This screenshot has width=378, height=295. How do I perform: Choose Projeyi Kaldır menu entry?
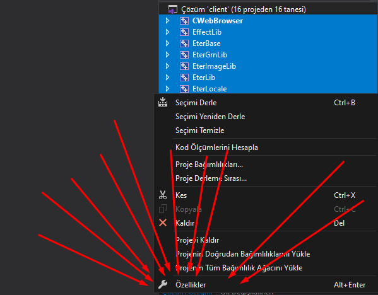[x=265, y=240]
